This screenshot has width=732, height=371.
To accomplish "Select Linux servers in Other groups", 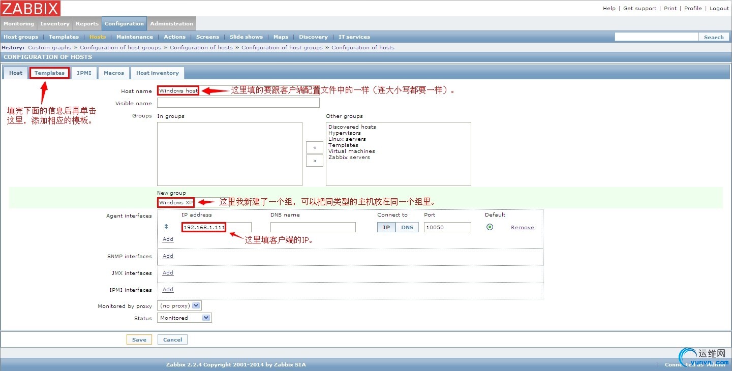I will point(347,139).
